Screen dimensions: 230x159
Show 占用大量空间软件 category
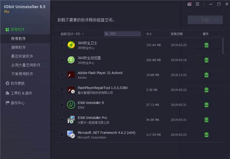26,65
